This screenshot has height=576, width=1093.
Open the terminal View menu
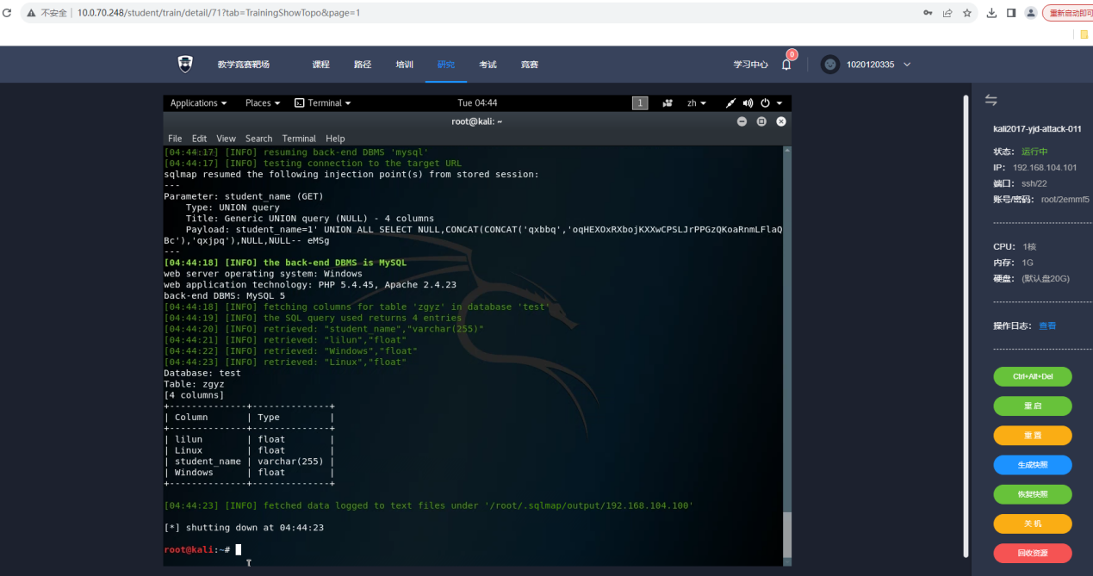click(226, 139)
